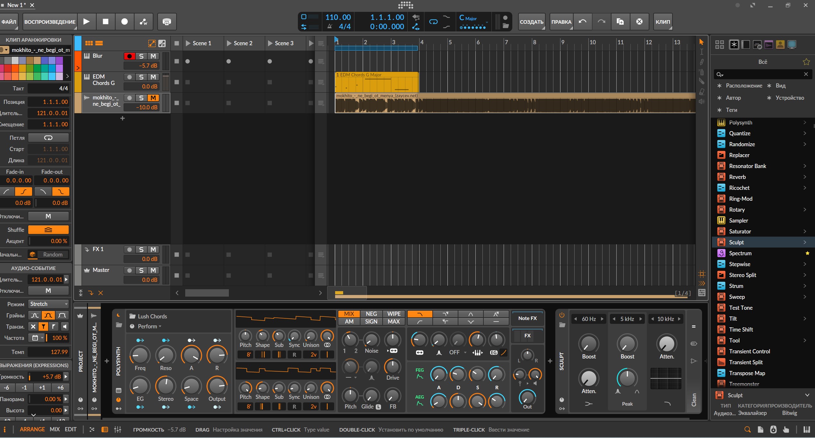Click the delete X circle icon
The height and width of the screenshot is (438, 815).
coord(639,21)
